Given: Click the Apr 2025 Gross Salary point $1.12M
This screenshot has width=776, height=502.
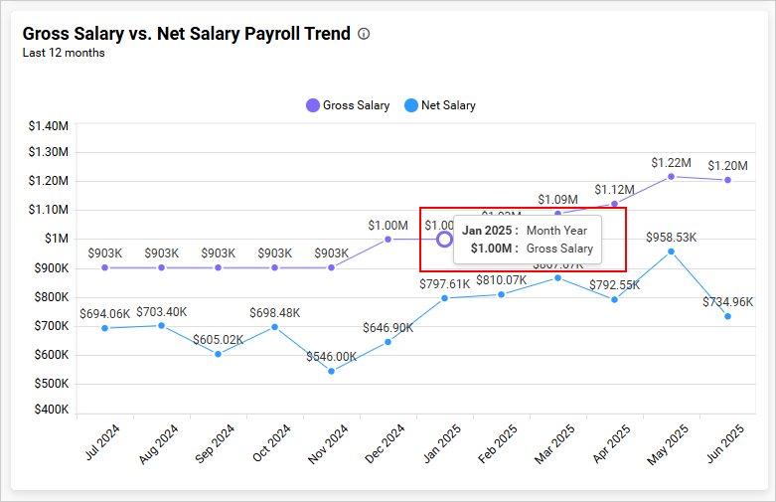Looking at the screenshot, I should coord(614,204).
